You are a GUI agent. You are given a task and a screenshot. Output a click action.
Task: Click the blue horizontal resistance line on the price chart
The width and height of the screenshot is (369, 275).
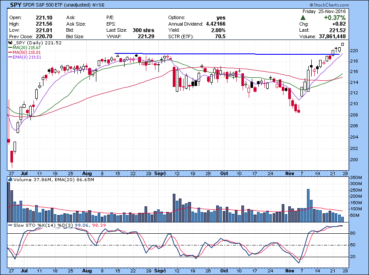[x=227, y=54]
